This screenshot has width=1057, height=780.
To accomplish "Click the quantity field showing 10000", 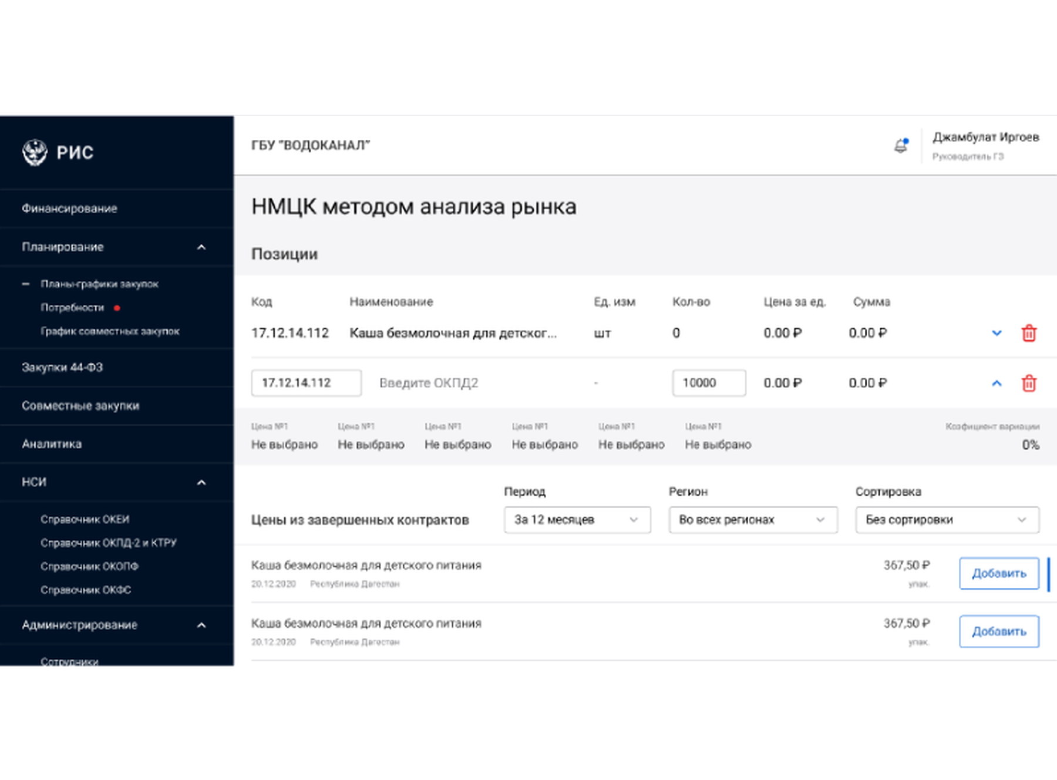I will pyautogui.click(x=709, y=383).
